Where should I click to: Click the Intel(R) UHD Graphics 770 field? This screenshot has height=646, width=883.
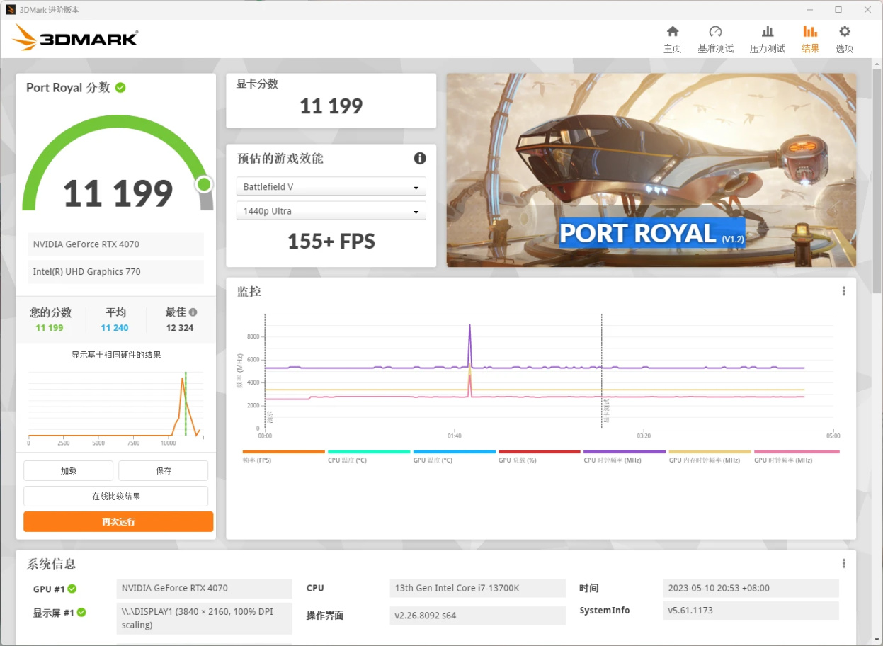(x=116, y=272)
